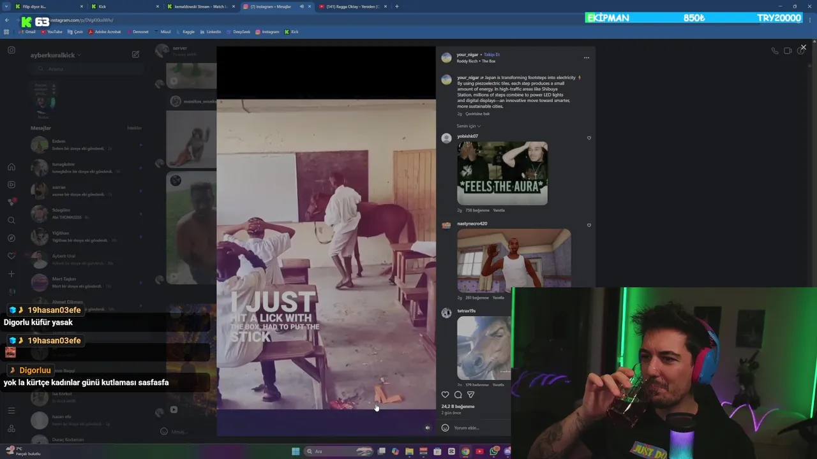Compose a new message with the pencil icon
Screen dimensions: 817x459
[x=135, y=55]
